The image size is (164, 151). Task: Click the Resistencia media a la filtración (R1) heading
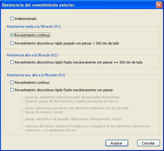34,26
